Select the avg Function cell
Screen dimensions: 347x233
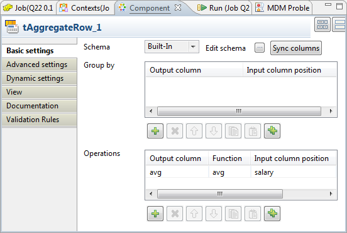(x=229, y=172)
